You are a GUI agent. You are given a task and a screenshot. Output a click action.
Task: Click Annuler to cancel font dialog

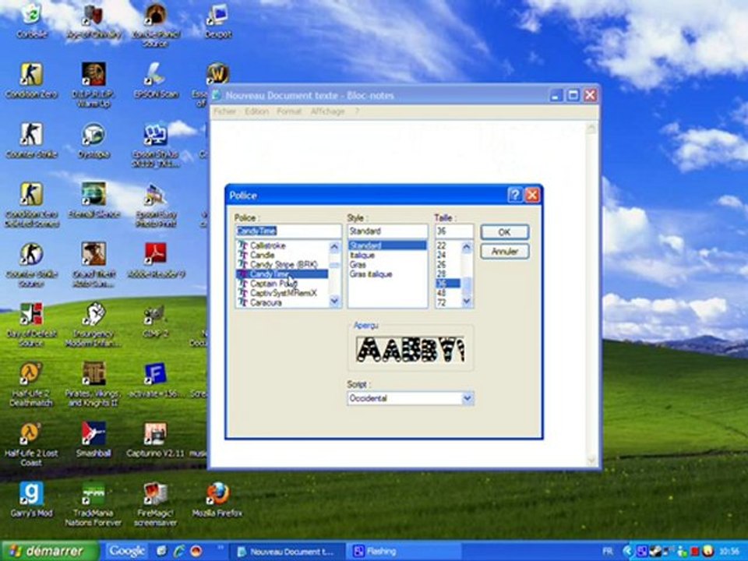[x=505, y=251]
